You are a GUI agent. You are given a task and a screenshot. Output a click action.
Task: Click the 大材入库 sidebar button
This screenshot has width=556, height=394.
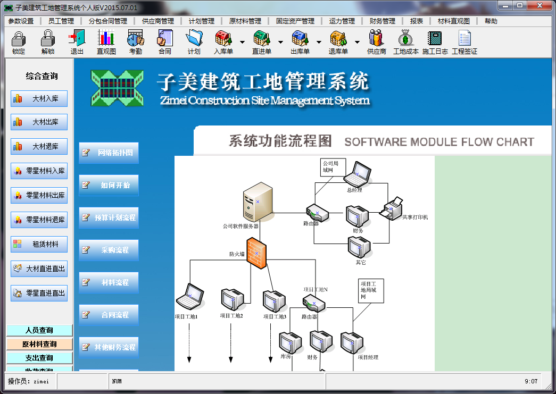(x=39, y=98)
